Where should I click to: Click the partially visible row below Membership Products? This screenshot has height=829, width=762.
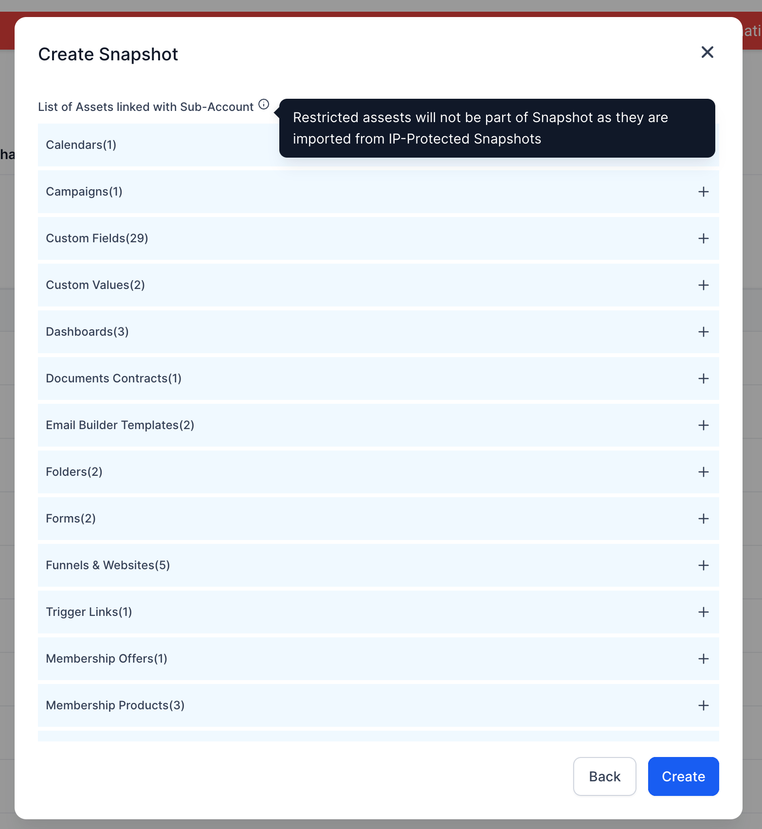point(379,736)
